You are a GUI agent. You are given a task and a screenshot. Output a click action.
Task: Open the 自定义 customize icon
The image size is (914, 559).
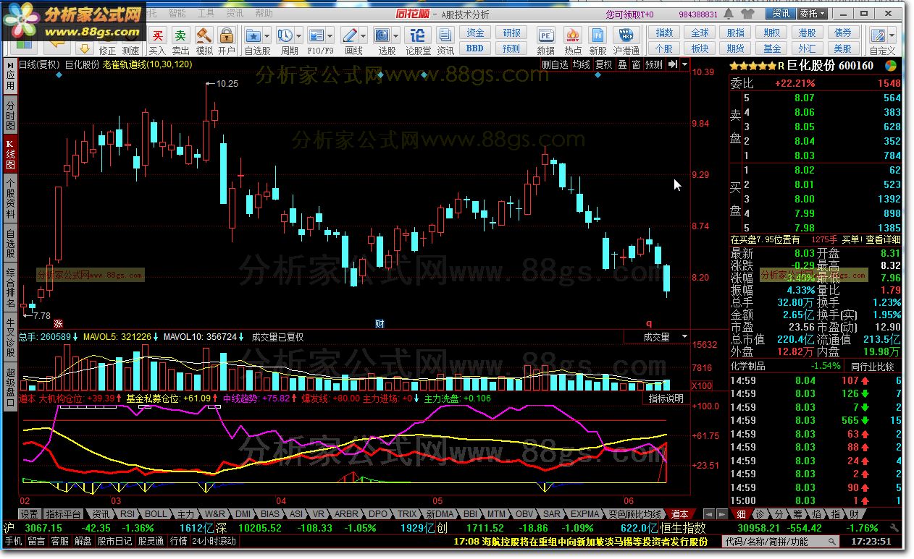[878, 35]
